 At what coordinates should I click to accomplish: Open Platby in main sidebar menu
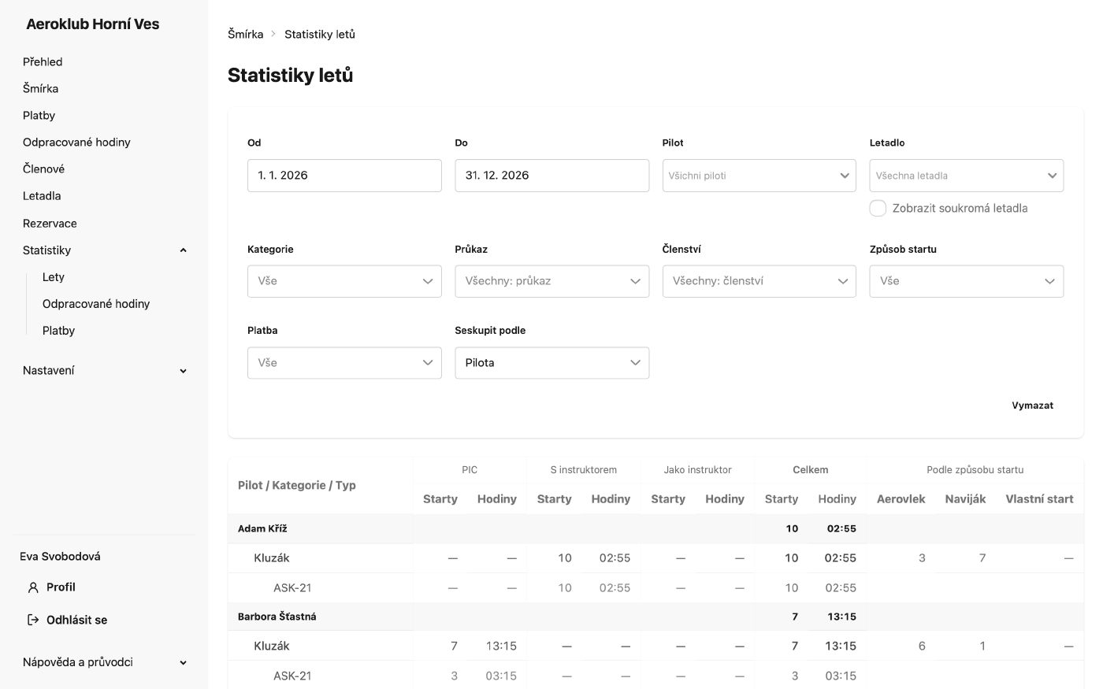coord(39,115)
